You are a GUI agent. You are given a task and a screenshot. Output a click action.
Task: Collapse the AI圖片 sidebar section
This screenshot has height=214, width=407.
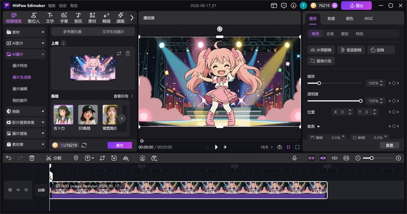25,54
